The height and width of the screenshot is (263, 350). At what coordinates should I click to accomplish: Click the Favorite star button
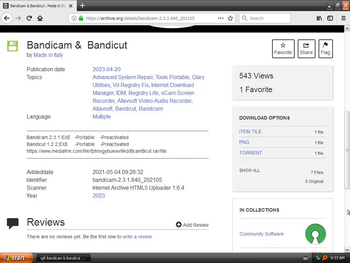pos(283,49)
